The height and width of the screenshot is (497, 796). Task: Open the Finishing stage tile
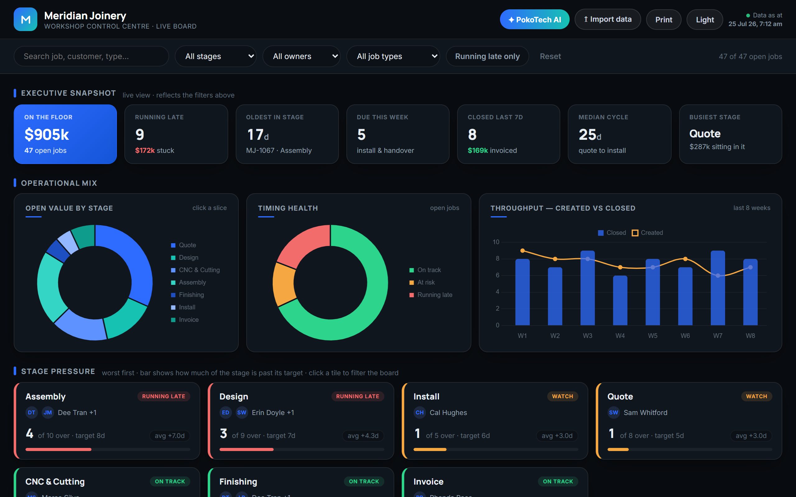301,482
